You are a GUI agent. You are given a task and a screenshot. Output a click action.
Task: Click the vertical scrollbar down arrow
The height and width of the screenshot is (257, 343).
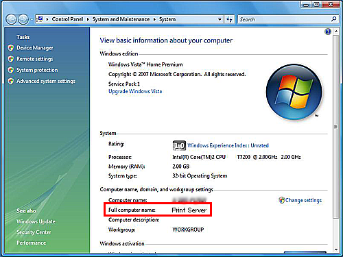[336, 249]
